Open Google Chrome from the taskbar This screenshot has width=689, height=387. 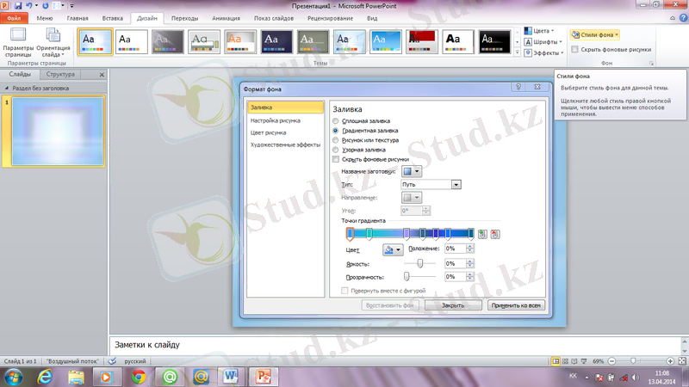(x=139, y=376)
